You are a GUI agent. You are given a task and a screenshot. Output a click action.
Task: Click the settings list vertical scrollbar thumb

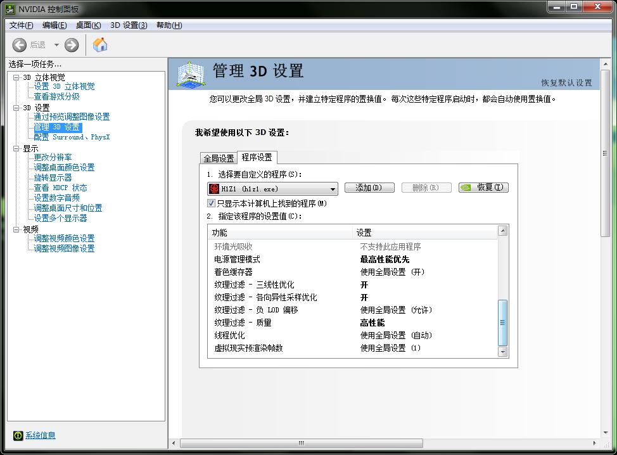tap(503, 322)
